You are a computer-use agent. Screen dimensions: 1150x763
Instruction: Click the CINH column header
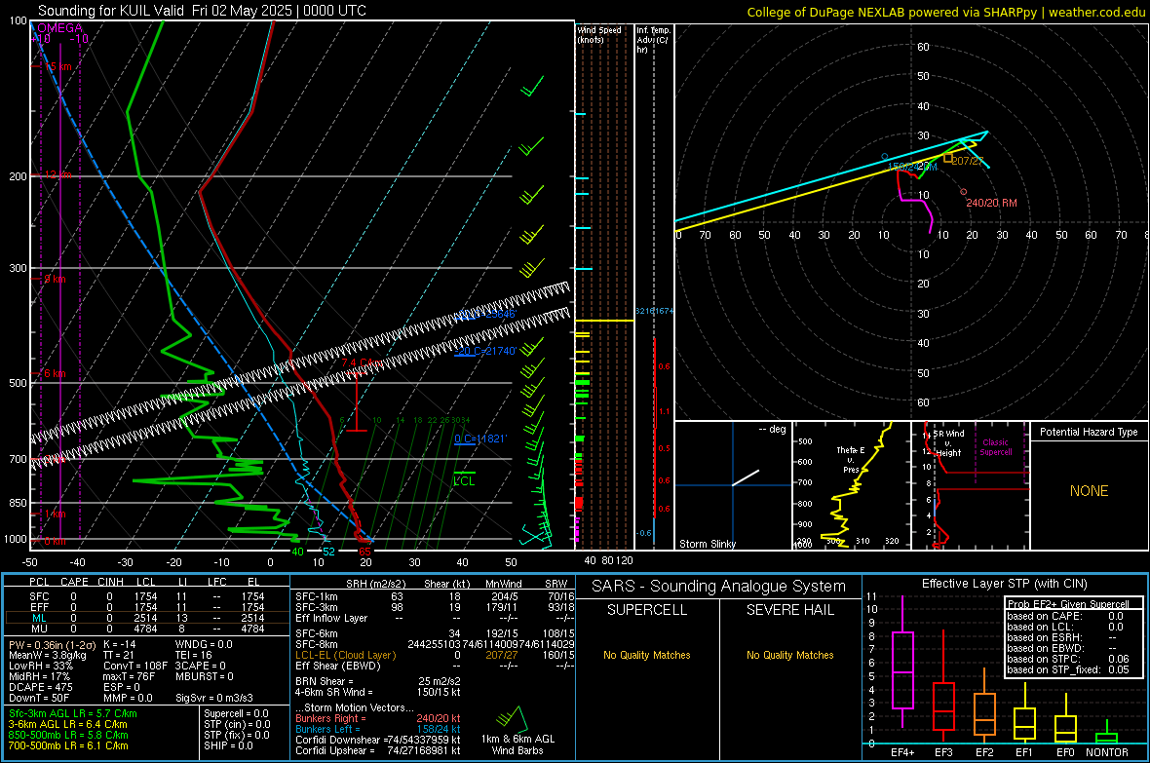(x=110, y=582)
